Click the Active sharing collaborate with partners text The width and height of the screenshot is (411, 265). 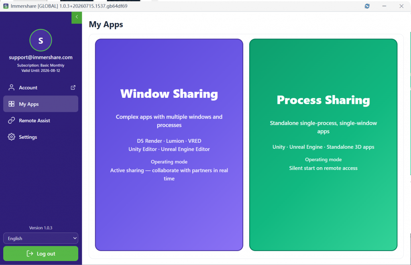click(169, 174)
